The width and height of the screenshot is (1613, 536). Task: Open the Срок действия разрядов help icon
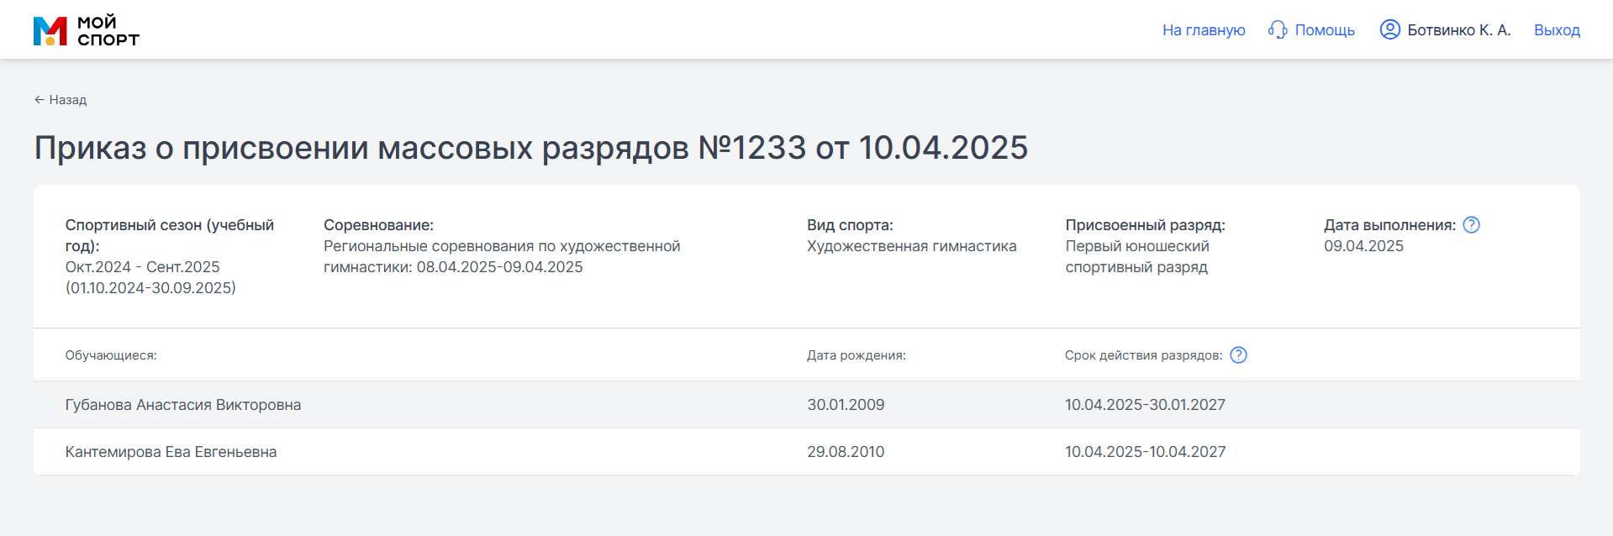[1238, 355]
